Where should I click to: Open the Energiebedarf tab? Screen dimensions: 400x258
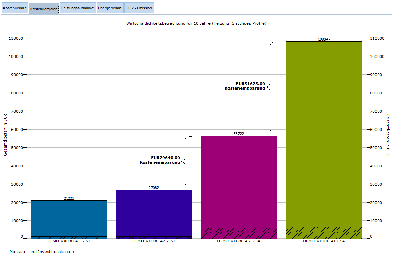click(x=109, y=8)
